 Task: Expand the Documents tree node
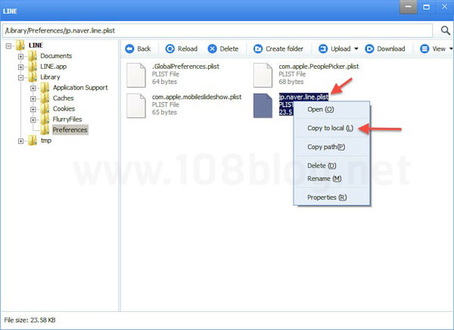[x=21, y=56]
